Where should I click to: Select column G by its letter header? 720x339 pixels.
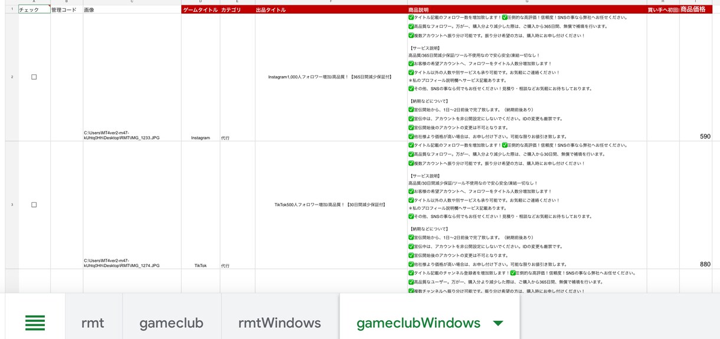point(527,2)
